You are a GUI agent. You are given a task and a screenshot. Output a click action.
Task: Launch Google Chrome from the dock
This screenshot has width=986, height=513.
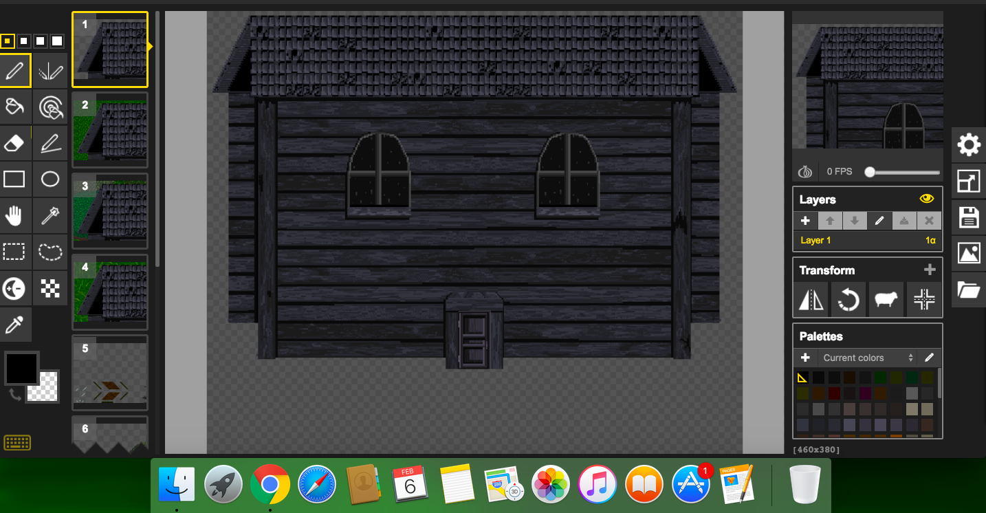click(x=270, y=484)
